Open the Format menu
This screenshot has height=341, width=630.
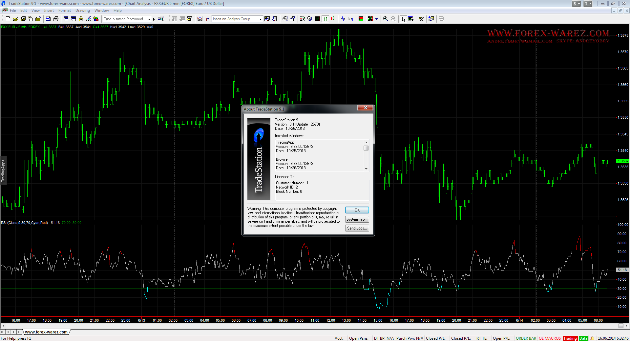(64, 10)
